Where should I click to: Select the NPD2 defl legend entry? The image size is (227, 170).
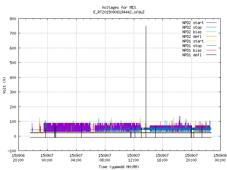point(199,36)
